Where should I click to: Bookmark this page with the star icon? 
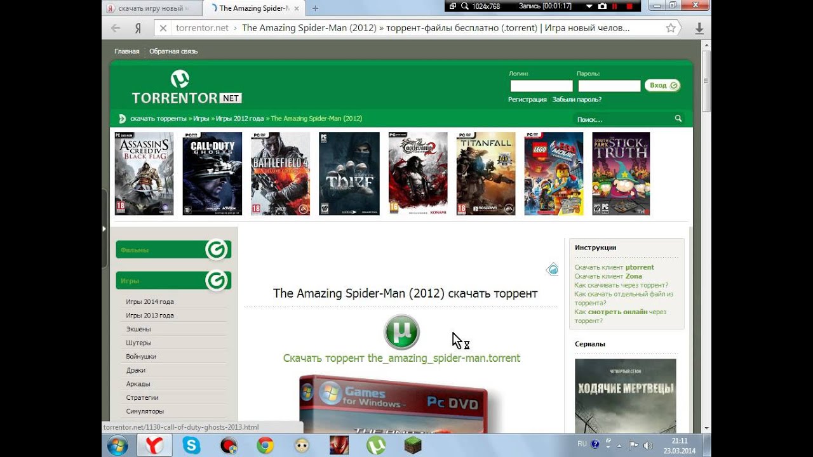(x=671, y=28)
